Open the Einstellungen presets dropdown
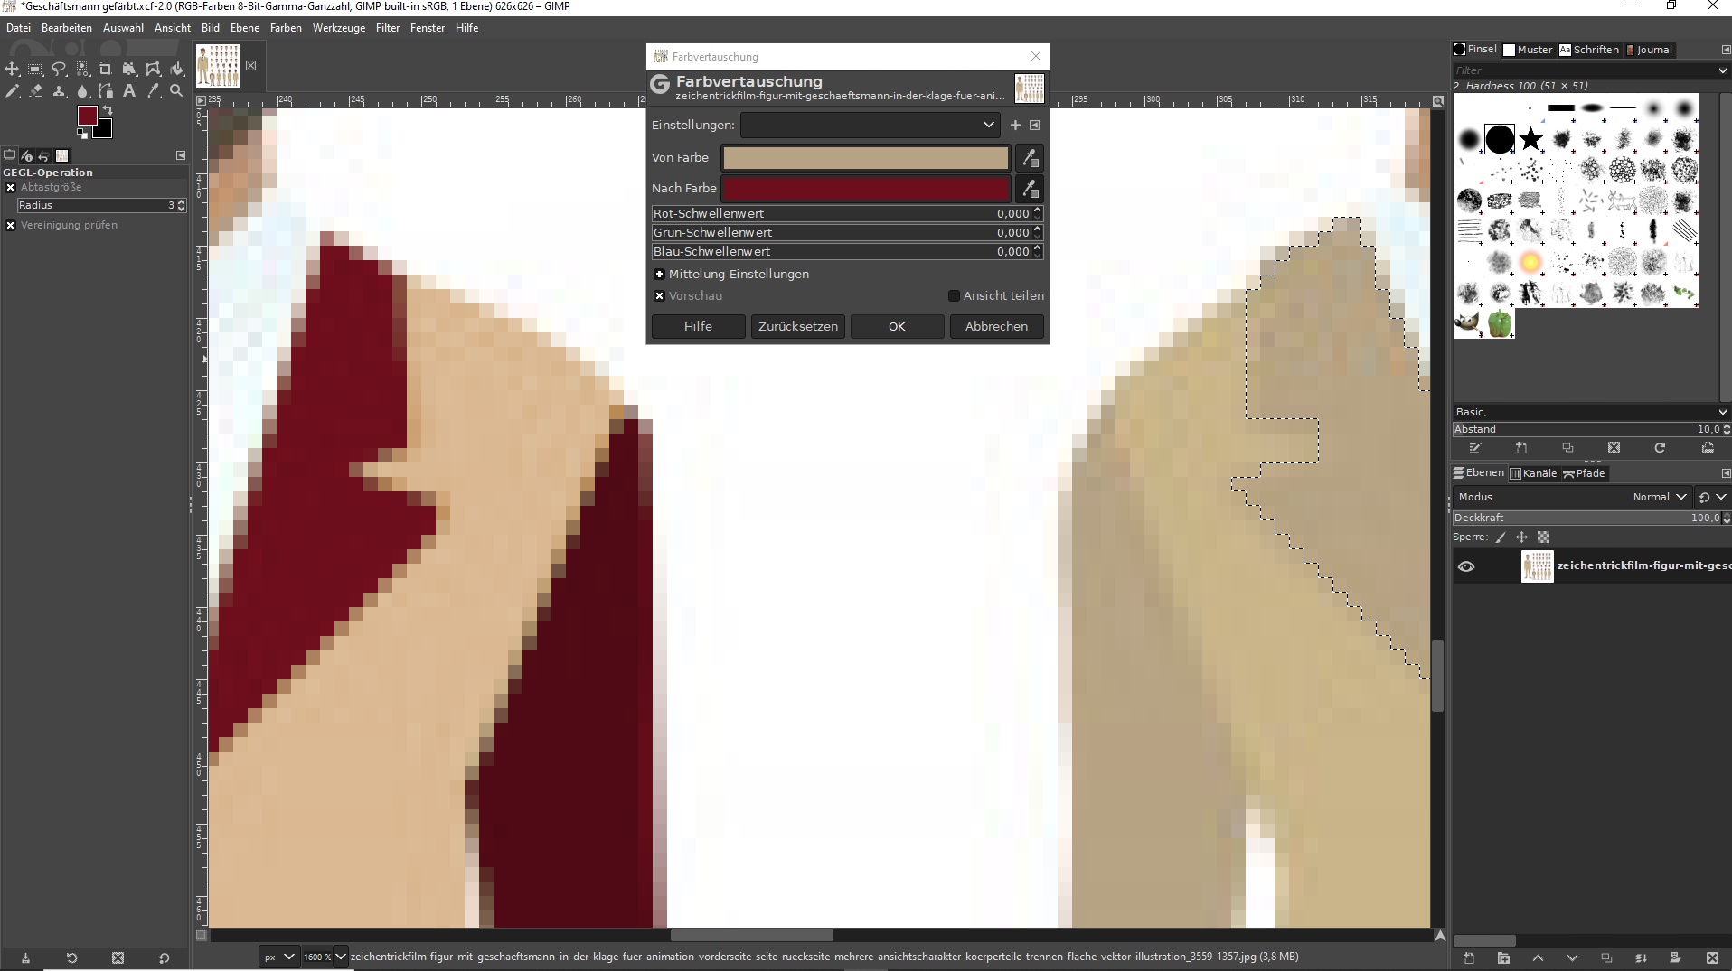Viewport: 1732px width, 971px height. tap(870, 125)
